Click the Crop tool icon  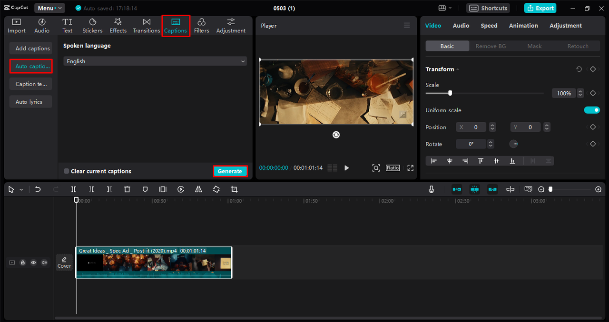click(234, 189)
